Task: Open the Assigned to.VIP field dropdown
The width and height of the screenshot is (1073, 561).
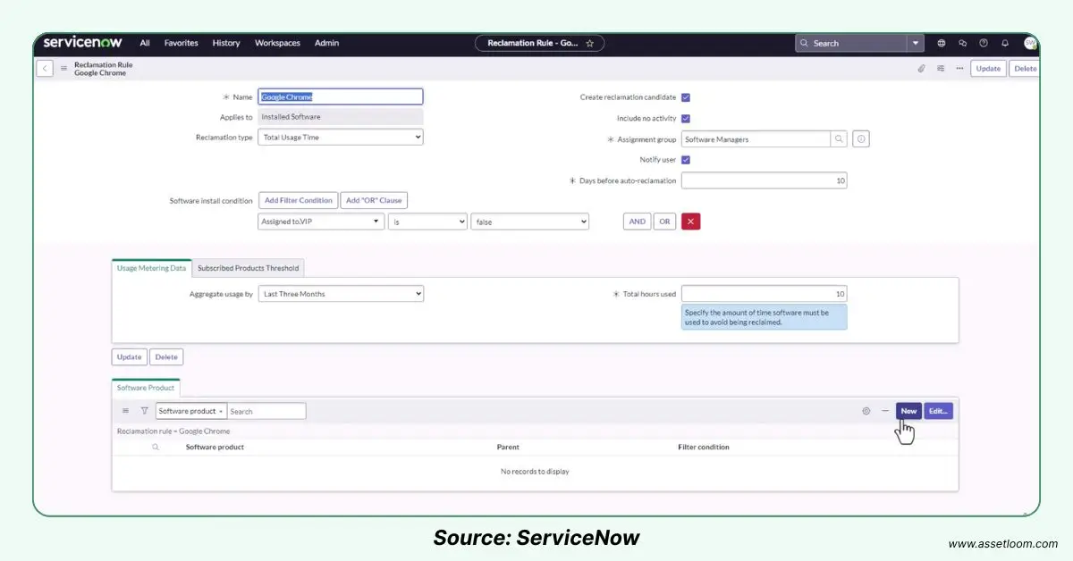Action: coord(321,222)
